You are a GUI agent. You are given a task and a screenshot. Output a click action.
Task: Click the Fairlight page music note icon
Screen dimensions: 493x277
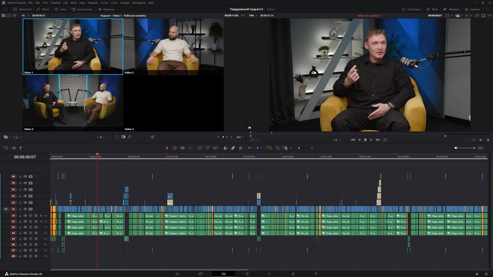[293, 274]
